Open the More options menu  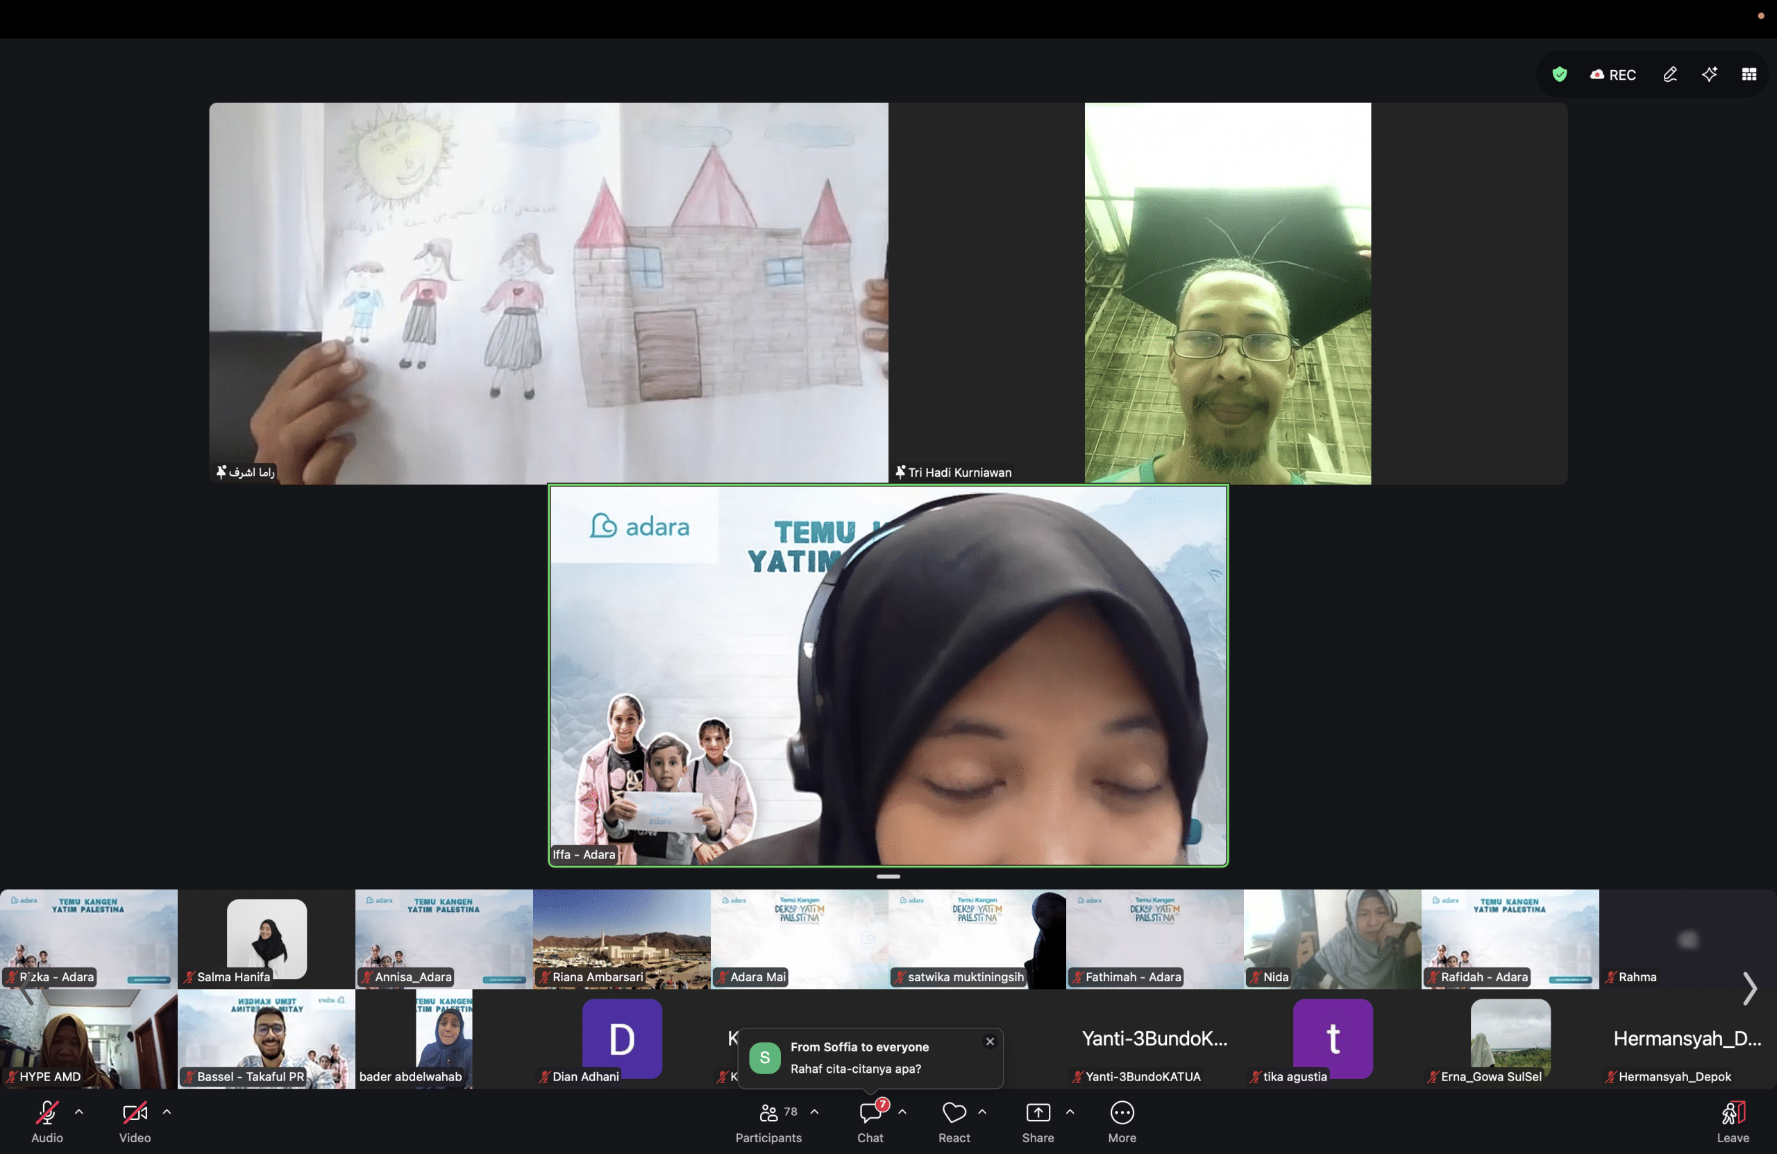(x=1122, y=1121)
